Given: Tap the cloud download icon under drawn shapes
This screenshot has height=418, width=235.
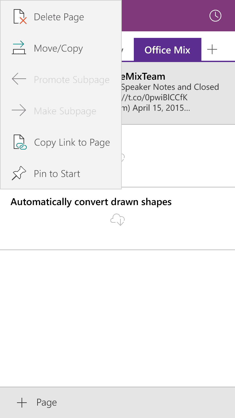Looking at the screenshot, I should [117, 220].
